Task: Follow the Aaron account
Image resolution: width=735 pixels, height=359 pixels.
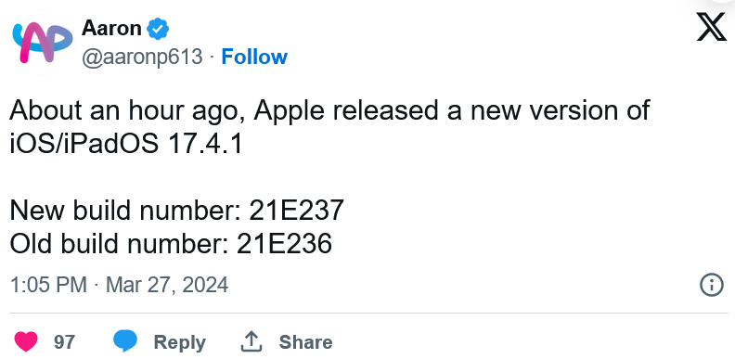Action: click(x=254, y=58)
